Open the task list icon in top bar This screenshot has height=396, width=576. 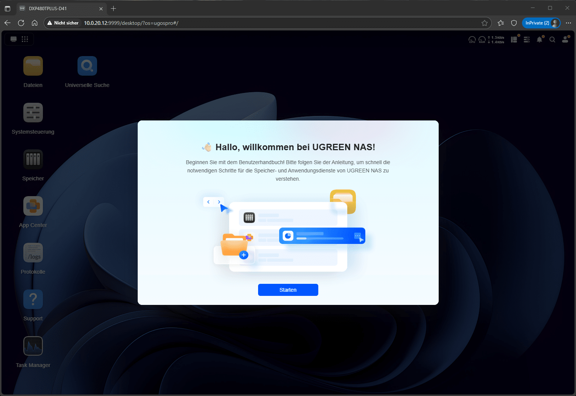527,40
